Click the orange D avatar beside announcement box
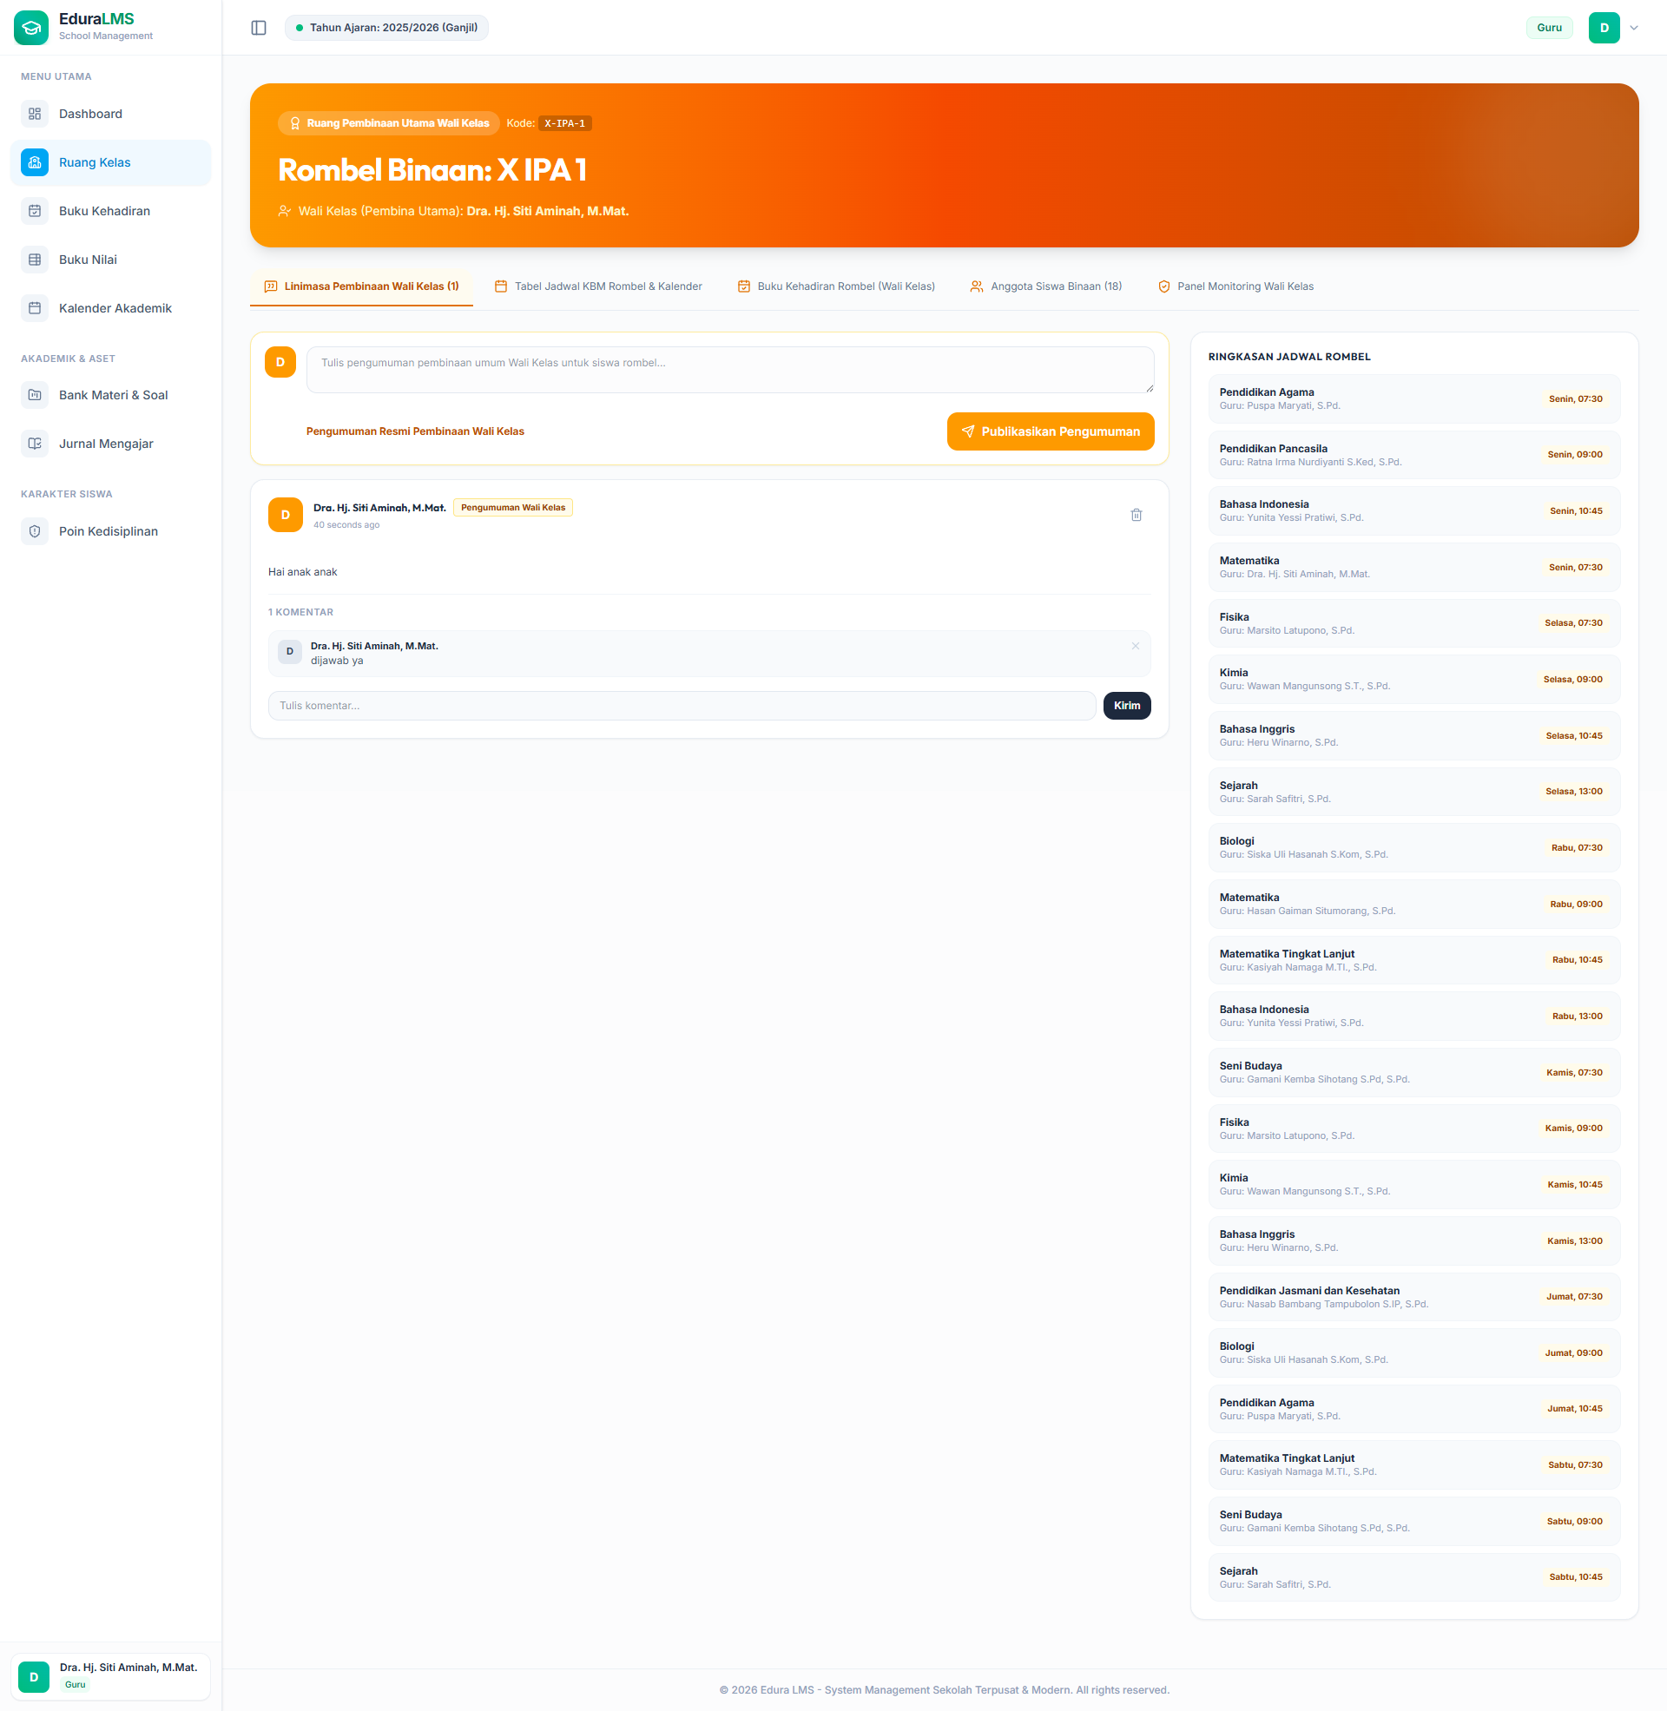 [280, 362]
